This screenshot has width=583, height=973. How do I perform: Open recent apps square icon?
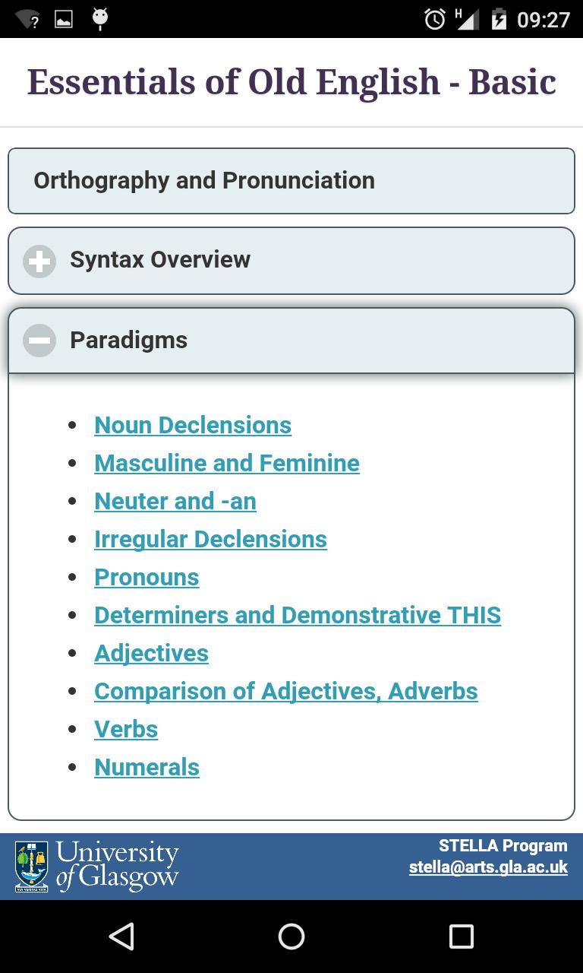462,937
